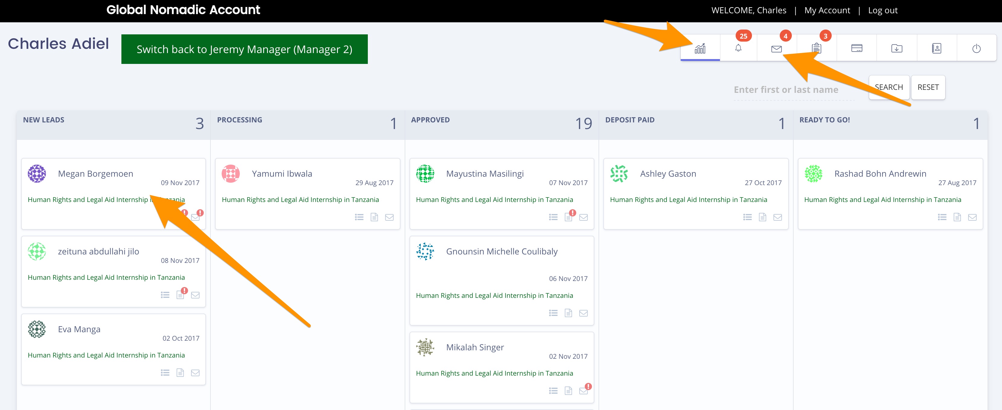Click the power icon in toolbar
The width and height of the screenshot is (1002, 410).
pos(976,49)
